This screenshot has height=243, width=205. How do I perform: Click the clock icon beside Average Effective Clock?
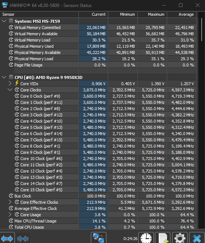pyautogui.click(x=11, y=208)
